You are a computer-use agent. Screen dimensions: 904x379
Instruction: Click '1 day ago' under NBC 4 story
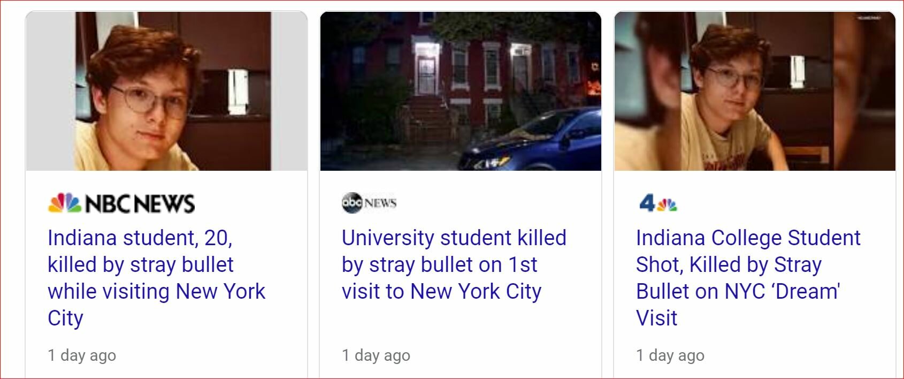pos(670,355)
